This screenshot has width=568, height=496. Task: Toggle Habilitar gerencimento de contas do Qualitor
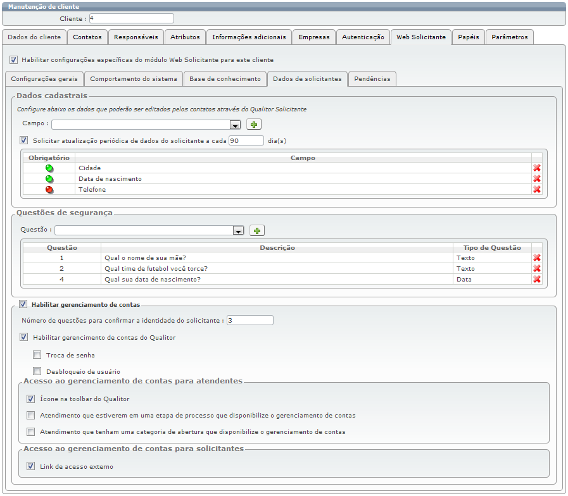[24, 337]
